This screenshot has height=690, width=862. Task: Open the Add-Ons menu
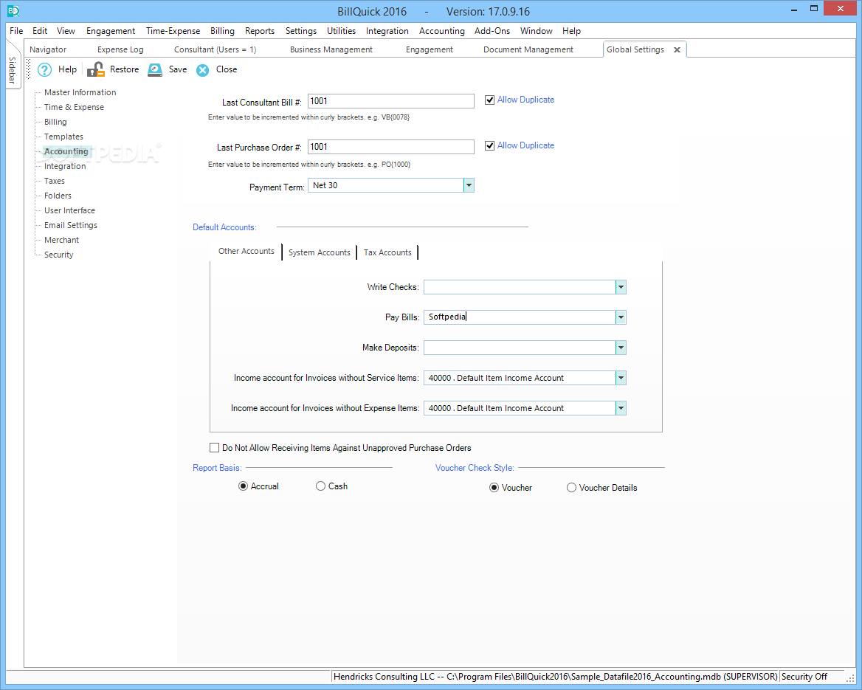[x=492, y=31]
